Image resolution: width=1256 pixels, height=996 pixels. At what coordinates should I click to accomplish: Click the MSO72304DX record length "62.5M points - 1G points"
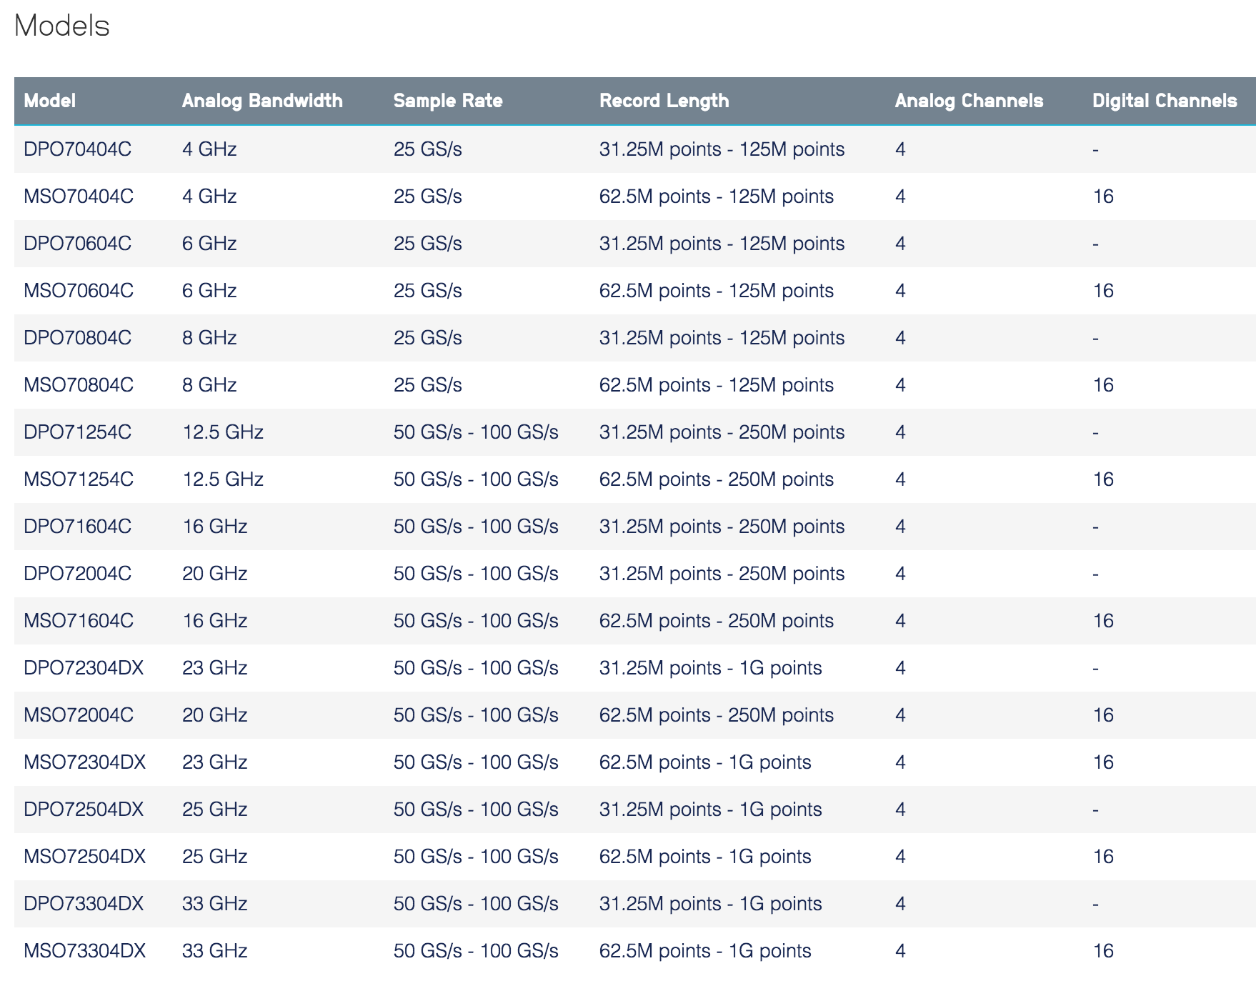(x=705, y=762)
